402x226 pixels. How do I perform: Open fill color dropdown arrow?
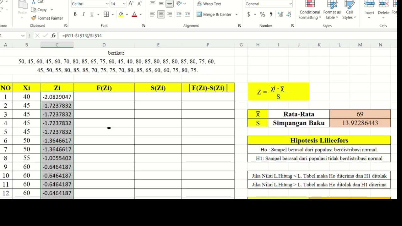(x=127, y=14)
